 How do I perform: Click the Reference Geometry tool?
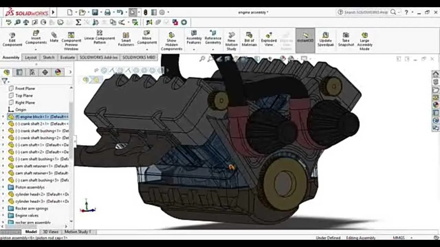(213, 38)
